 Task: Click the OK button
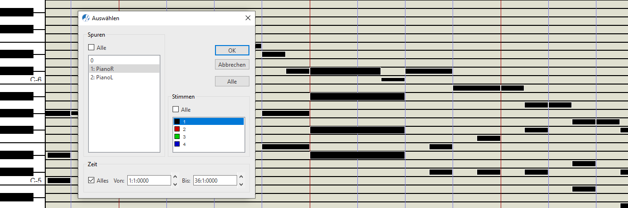232,50
